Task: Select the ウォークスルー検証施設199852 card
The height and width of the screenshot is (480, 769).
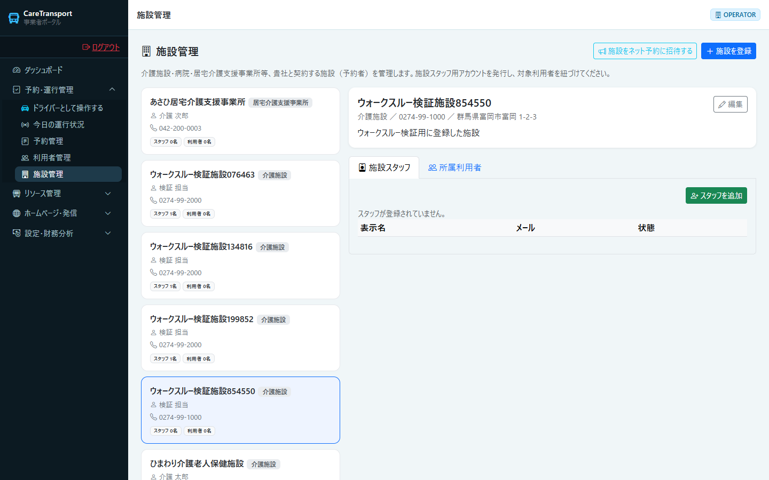Action: tap(240, 338)
